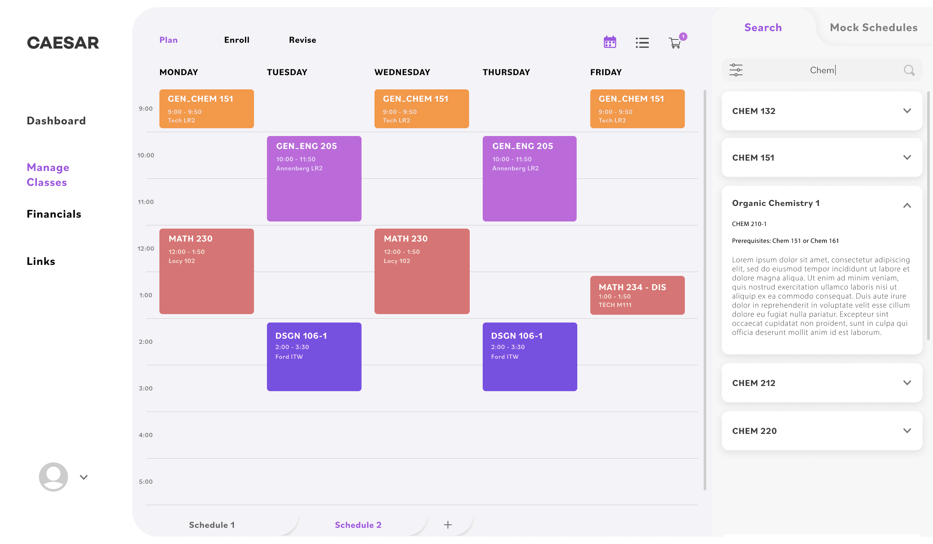Collapse the Organic Chemistry 1 card

[x=907, y=205]
